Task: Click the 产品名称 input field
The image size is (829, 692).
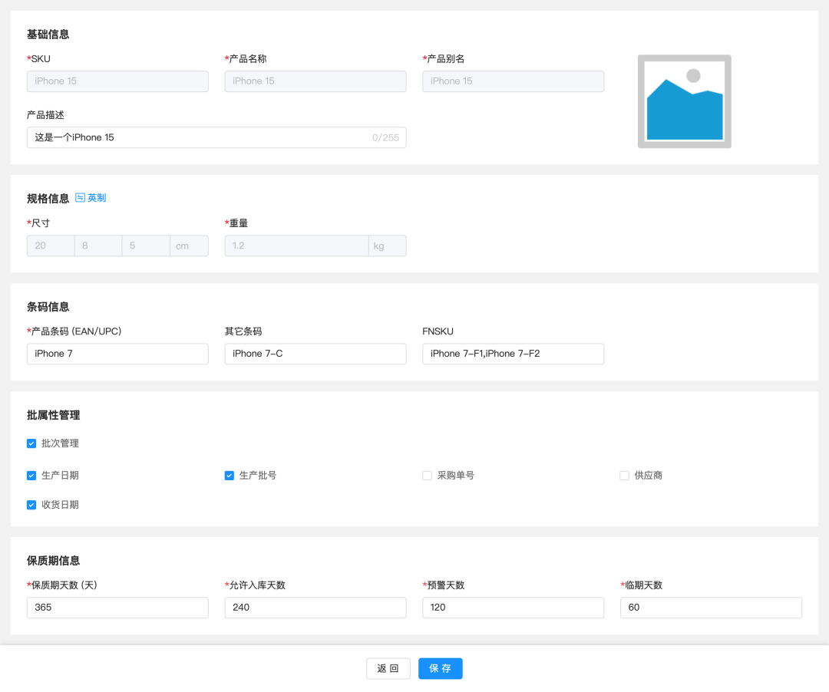Action: [x=315, y=81]
